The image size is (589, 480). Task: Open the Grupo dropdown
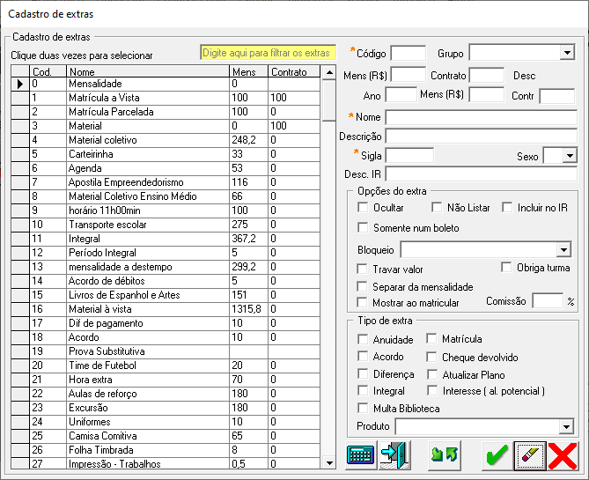[567, 53]
